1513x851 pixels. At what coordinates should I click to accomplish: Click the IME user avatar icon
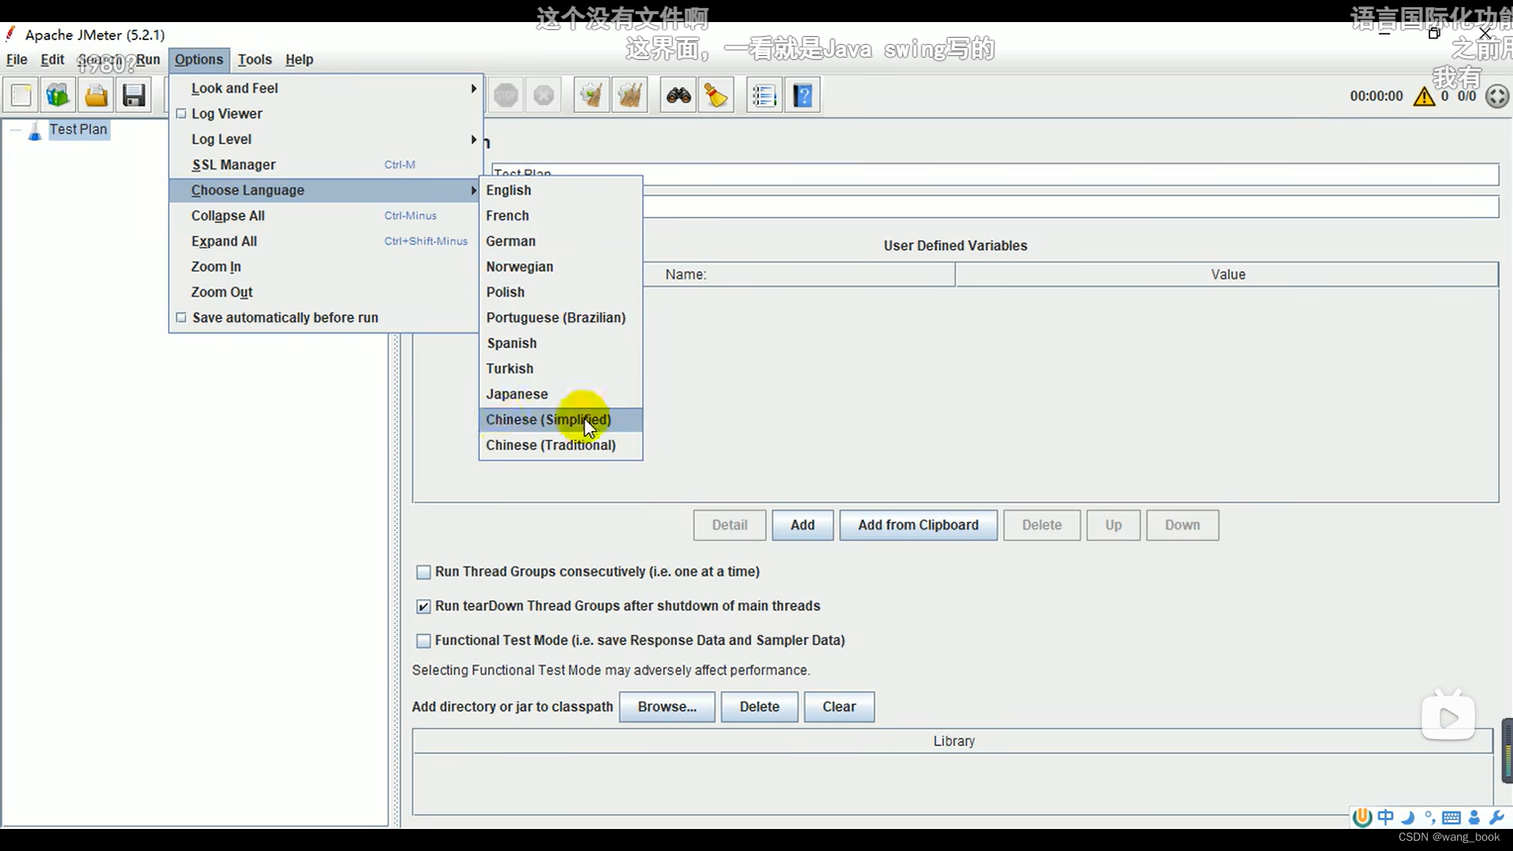[1474, 817]
